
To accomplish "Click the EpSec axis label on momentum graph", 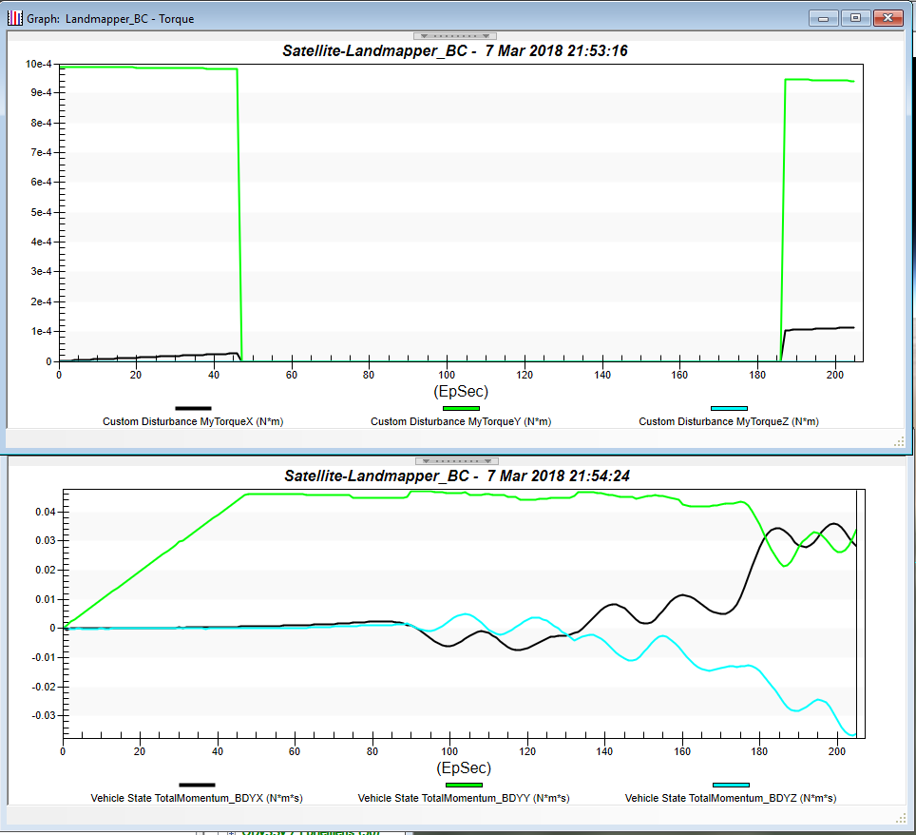I will [x=463, y=767].
